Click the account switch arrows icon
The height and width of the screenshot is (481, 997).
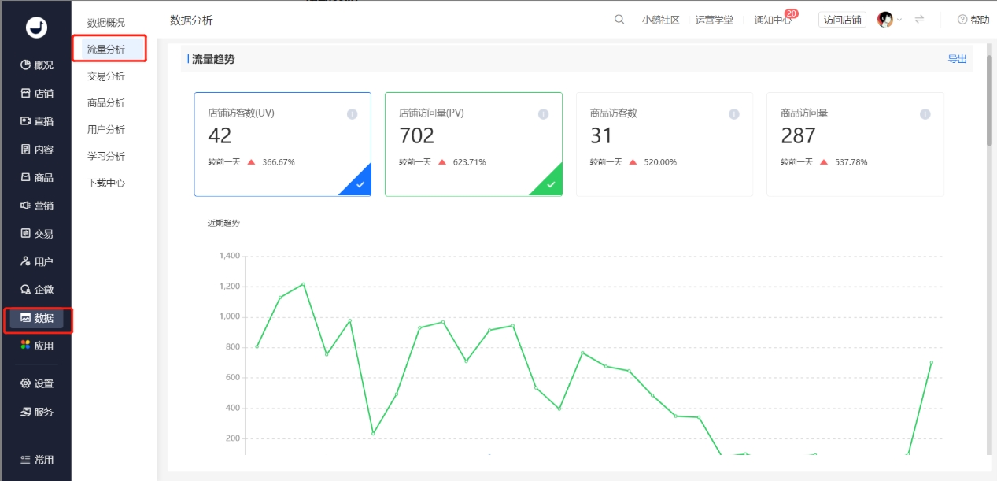[919, 19]
